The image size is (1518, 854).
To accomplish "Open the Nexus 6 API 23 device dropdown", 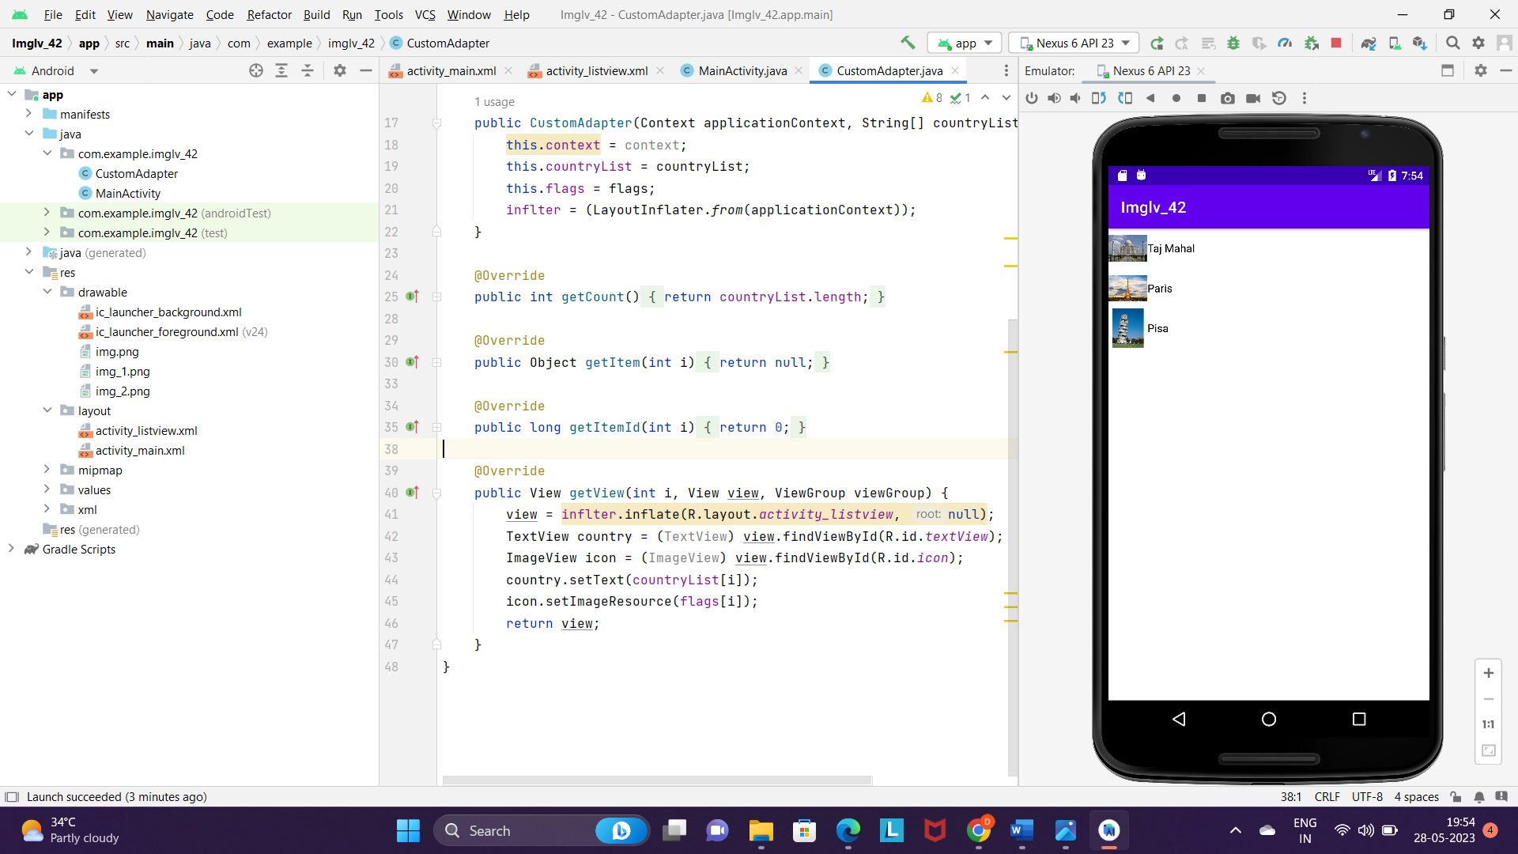I will (x=1074, y=43).
